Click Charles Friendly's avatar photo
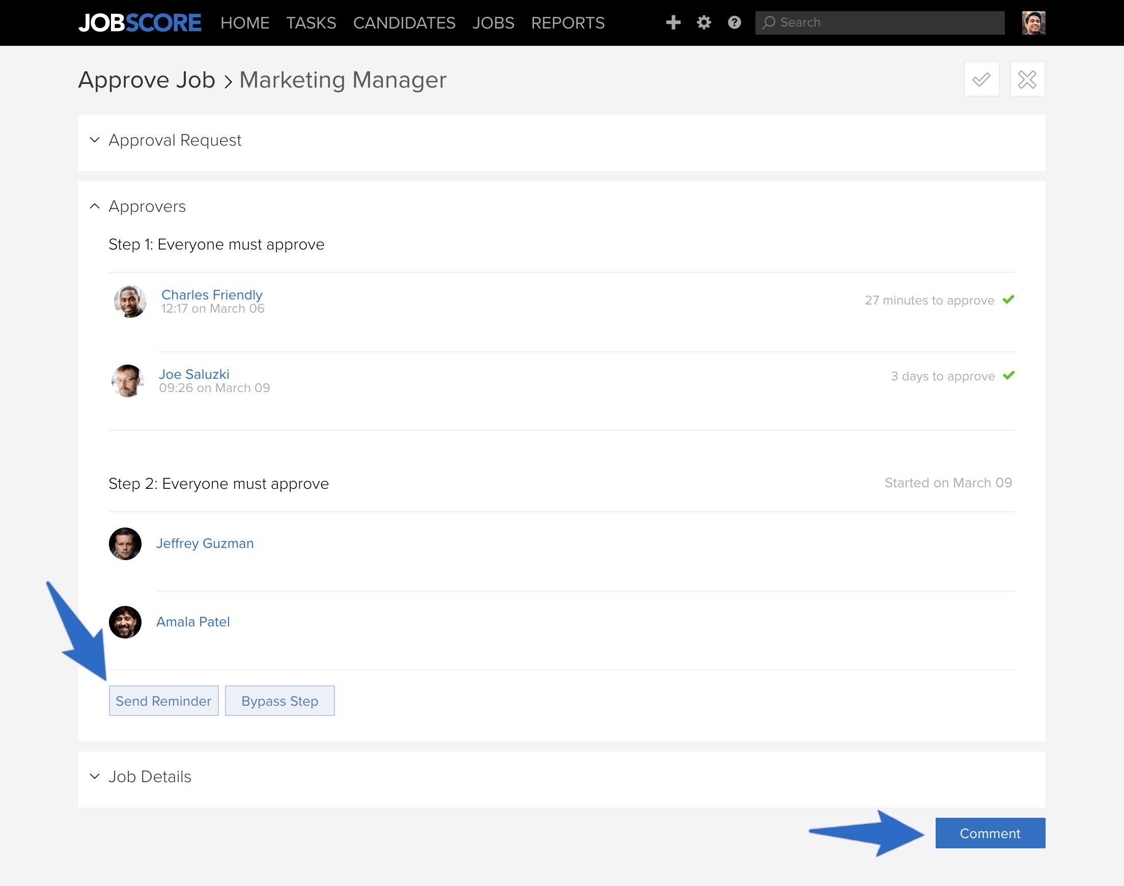The width and height of the screenshot is (1124, 886). coord(130,301)
